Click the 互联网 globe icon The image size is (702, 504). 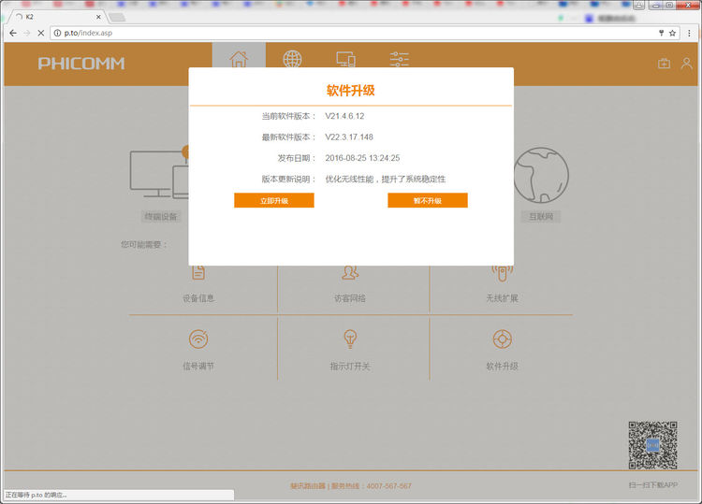coord(541,178)
